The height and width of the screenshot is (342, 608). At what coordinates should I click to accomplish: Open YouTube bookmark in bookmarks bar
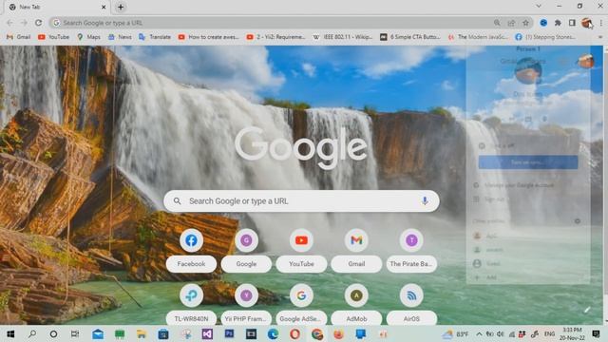point(53,37)
